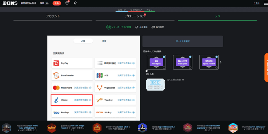
Task: Go to スポーツ section
Action: click(x=122, y=10)
